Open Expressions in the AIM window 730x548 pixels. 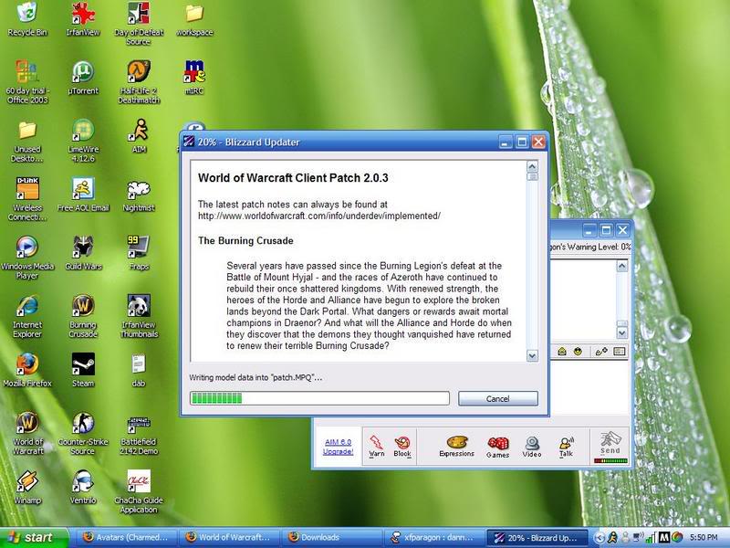coord(456,446)
